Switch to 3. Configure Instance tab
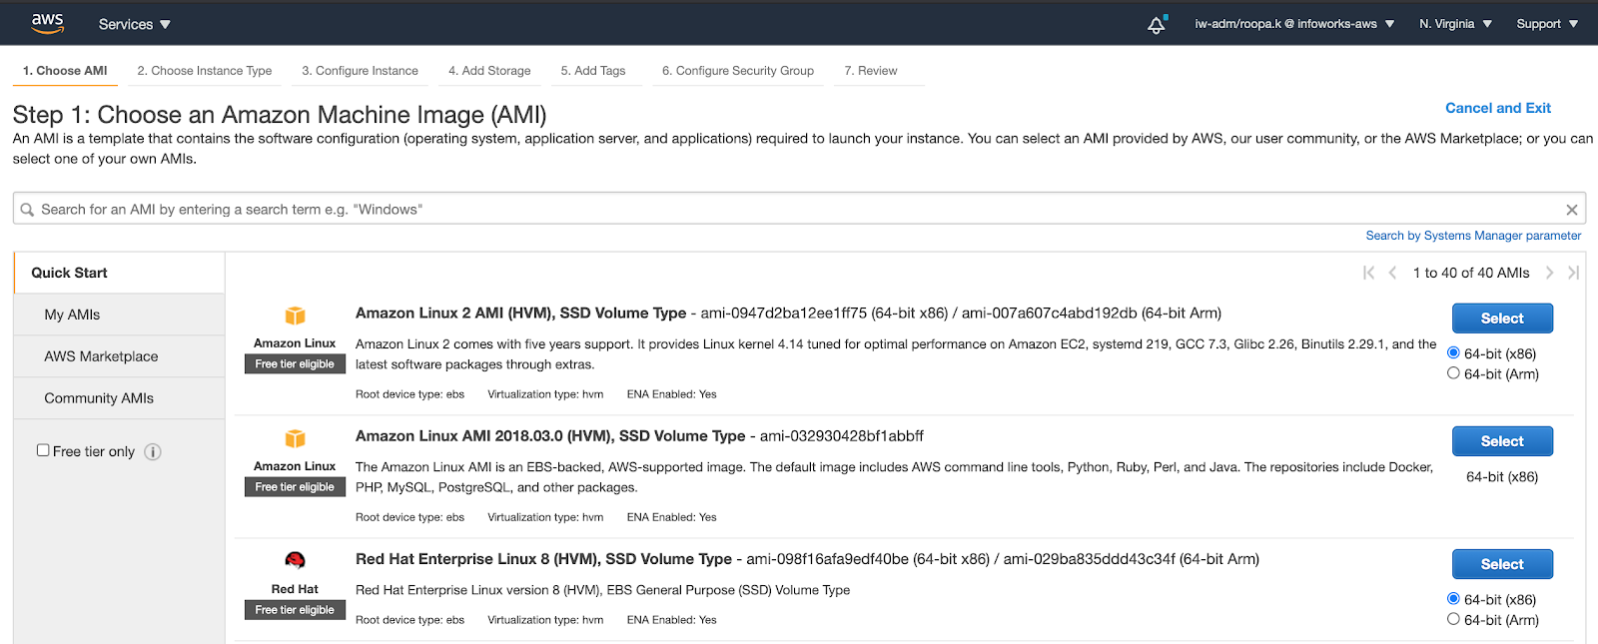This screenshot has width=1598, height=644. pos(361,71)
